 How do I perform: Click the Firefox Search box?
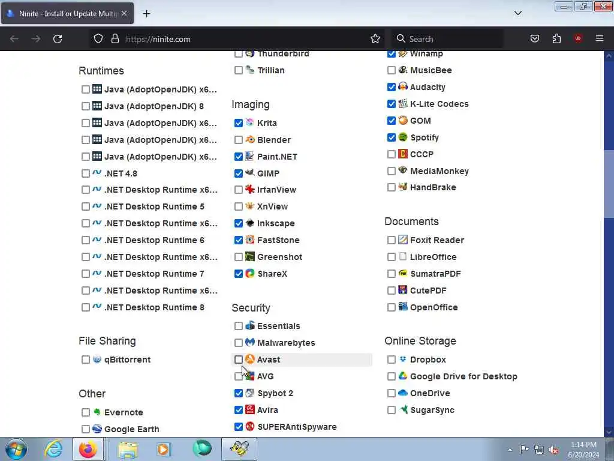coord(449,39)
